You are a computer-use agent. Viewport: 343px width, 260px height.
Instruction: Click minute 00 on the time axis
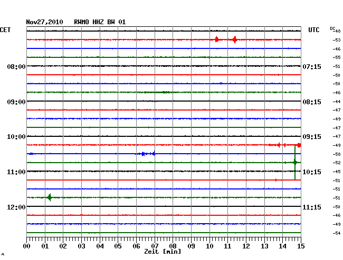pyautogui.click(x=27, y=246)
